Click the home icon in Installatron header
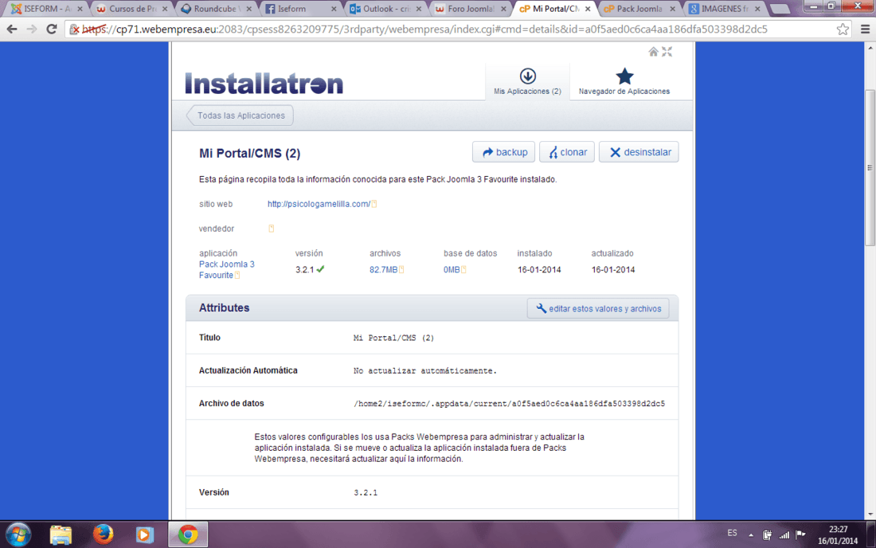The height and width of the screenshot is (548, 876). (x=653, y=52)
